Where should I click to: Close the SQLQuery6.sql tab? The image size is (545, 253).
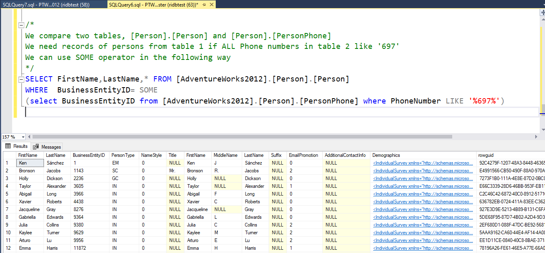212,4
